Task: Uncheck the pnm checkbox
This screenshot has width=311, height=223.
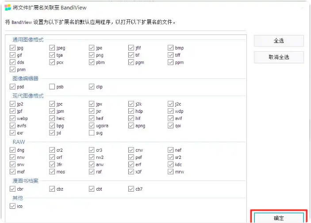Action: coord(12,69)
